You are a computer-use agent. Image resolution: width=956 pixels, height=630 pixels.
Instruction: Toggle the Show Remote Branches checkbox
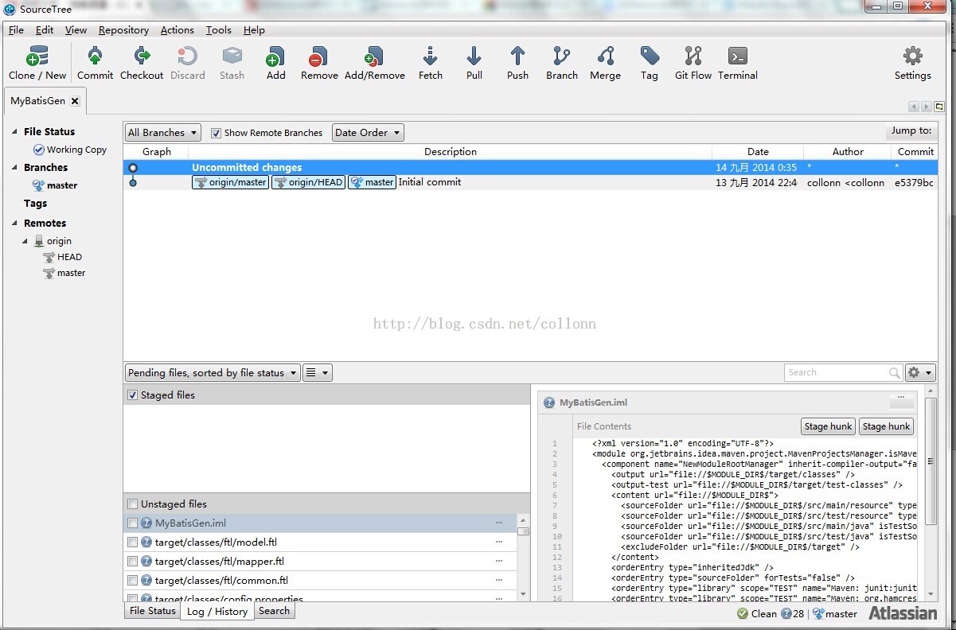coord(217,133)
